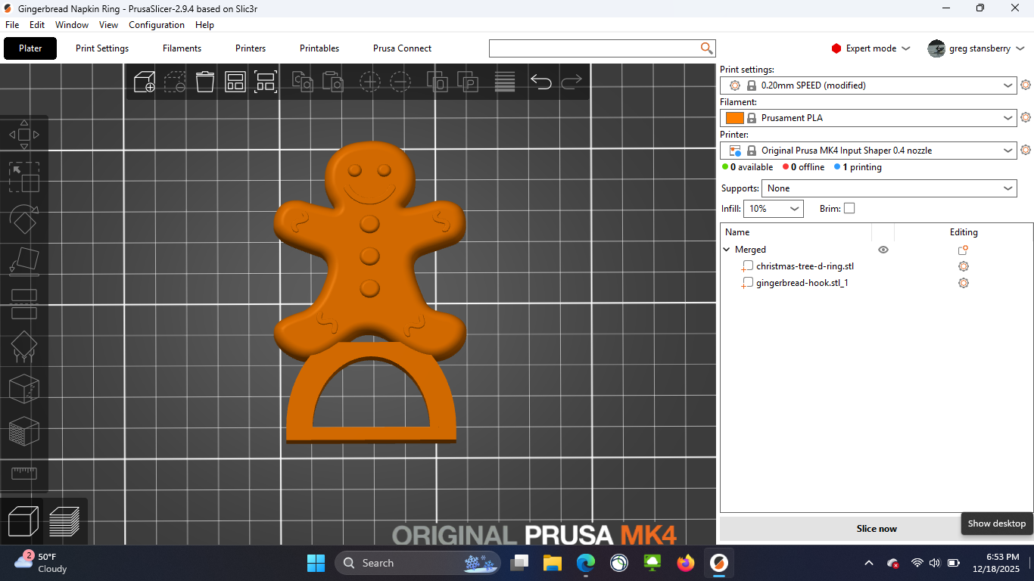1034x581 pixels.
Task: Switch to the Filaments tab
Action: [182, 48]
